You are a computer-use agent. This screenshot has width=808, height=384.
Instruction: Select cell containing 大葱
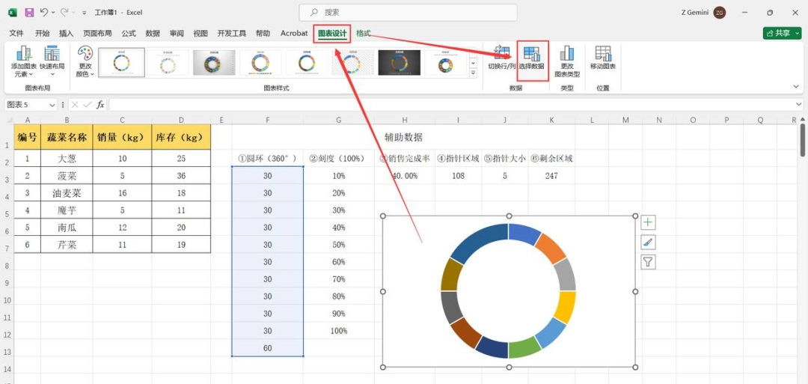[x=67, y=159]
